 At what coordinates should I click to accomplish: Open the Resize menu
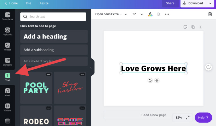point(44,3)
